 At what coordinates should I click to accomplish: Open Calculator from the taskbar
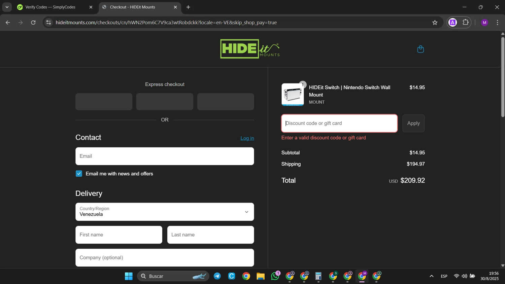[x=318, y=276]
